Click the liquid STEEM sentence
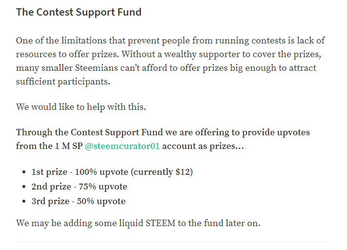Image resolution: width=347 pixels, height=250 pixels. click(x=138, y=223)
